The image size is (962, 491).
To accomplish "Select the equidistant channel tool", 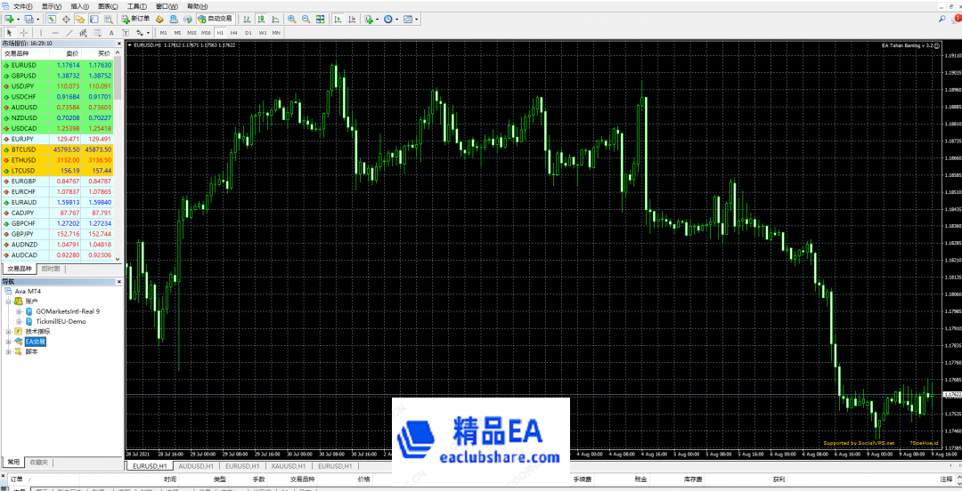I will [x=83, y=33].
